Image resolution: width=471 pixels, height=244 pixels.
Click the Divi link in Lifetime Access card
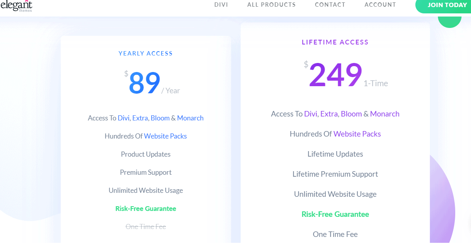(x=311, y=114)
